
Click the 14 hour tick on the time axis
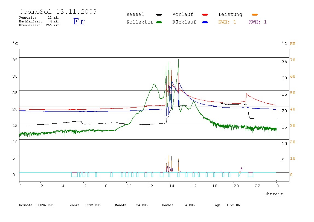pyautogui.click(x=171, y=186)
